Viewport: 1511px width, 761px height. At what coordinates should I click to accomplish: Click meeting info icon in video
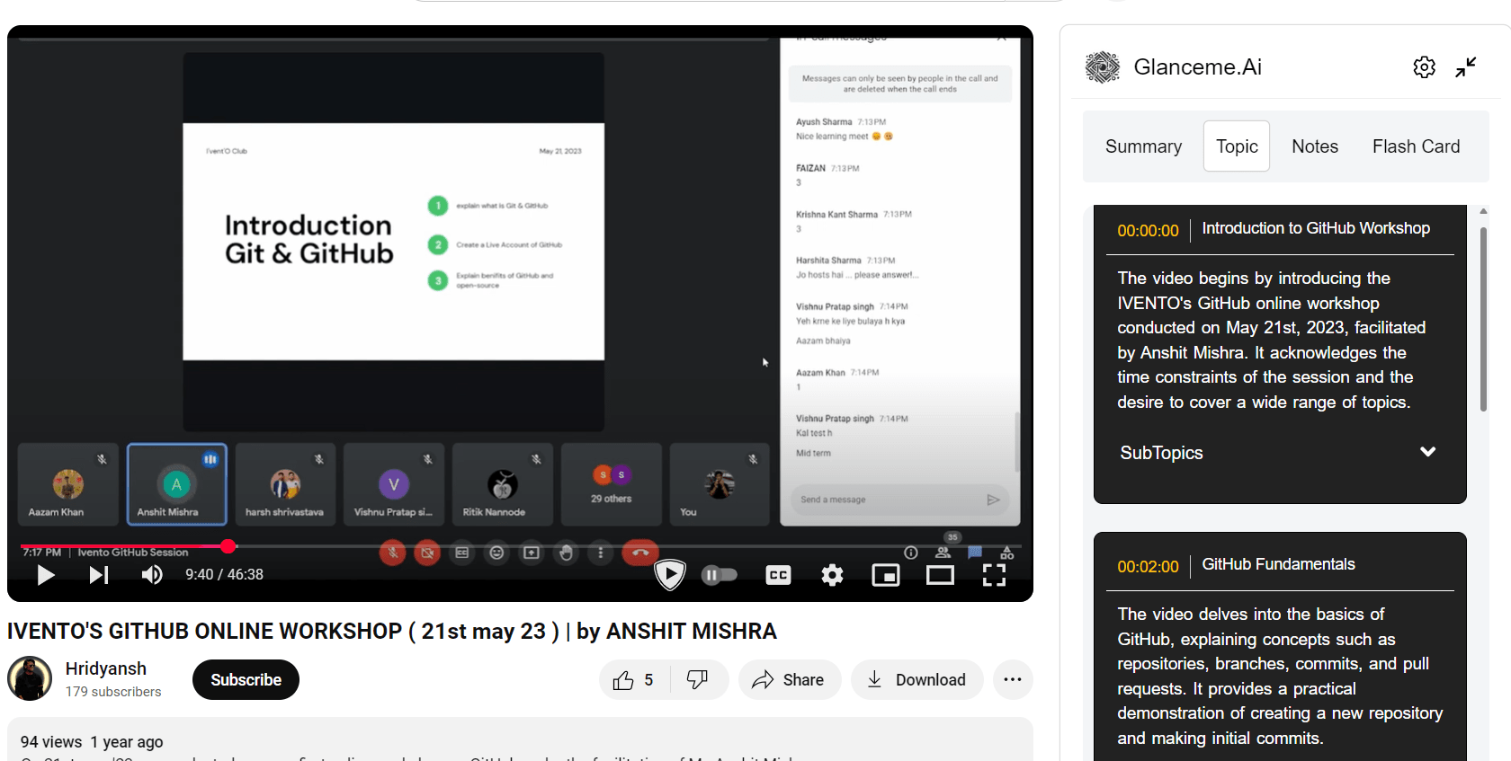point(911,553)
